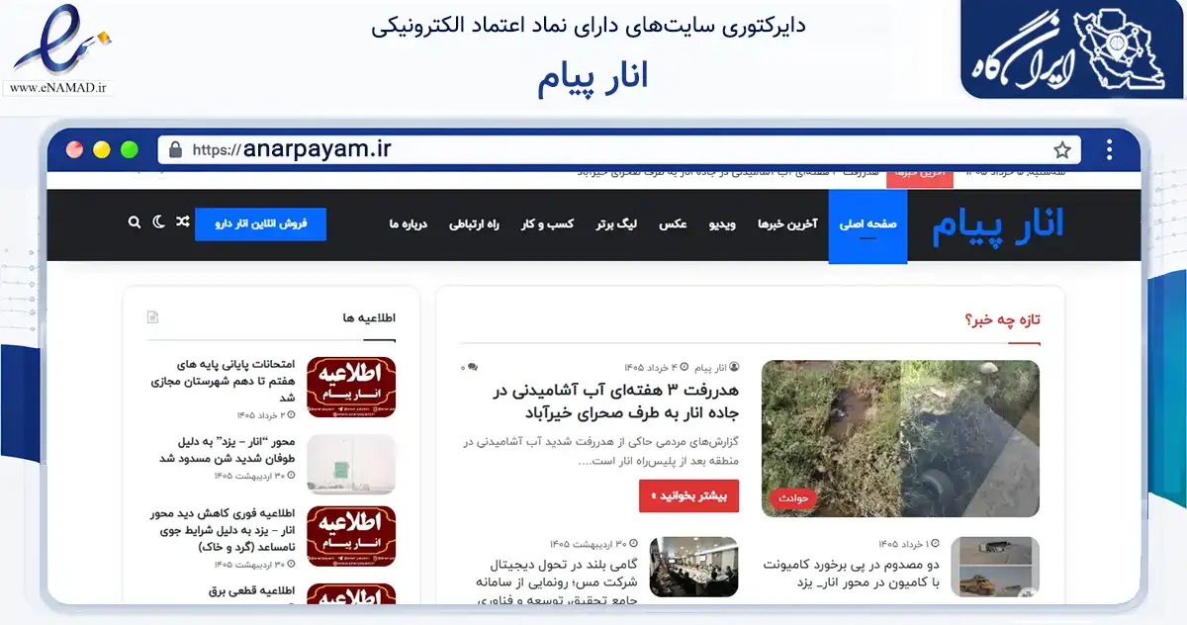Open the لیگ برتر menu item
Screen dimensions: 1187x625
click(x=616, y=224)
